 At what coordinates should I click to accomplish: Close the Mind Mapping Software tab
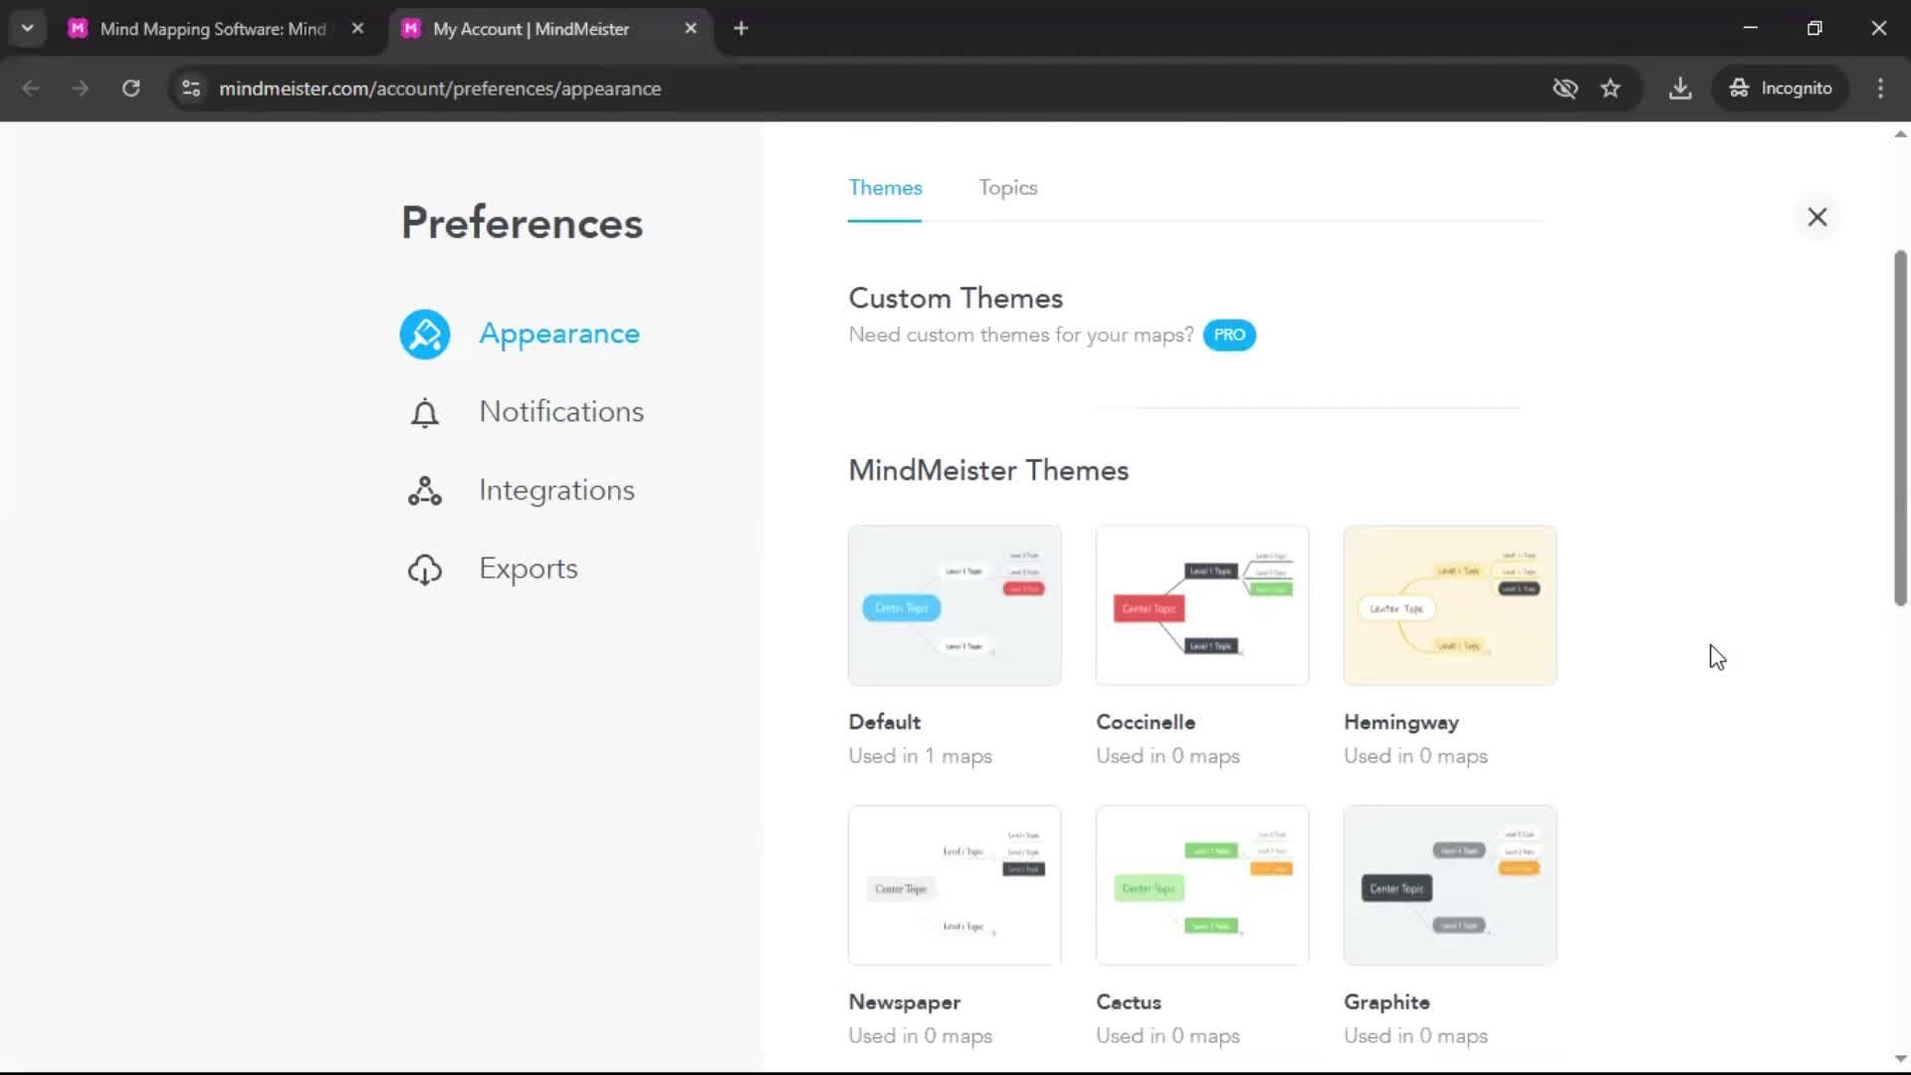point(357,29)
